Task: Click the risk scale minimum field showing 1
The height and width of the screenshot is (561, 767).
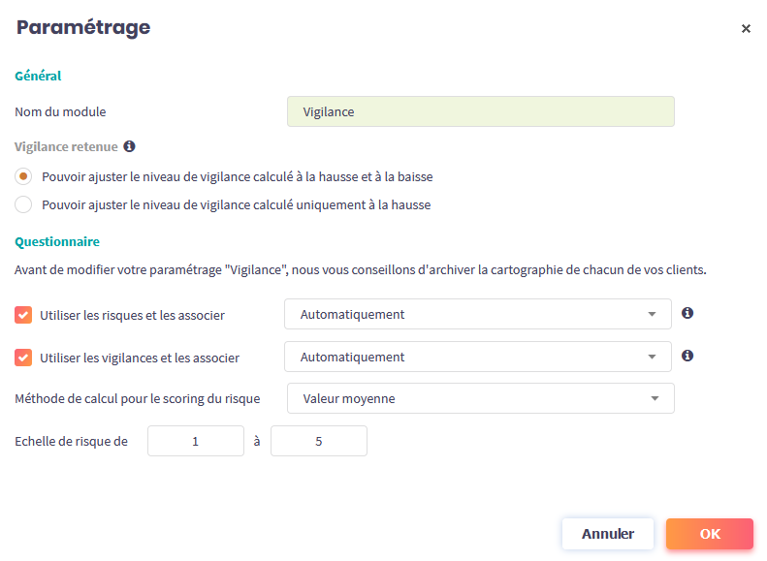Action: pyautogui.click(x=196, y=441)
